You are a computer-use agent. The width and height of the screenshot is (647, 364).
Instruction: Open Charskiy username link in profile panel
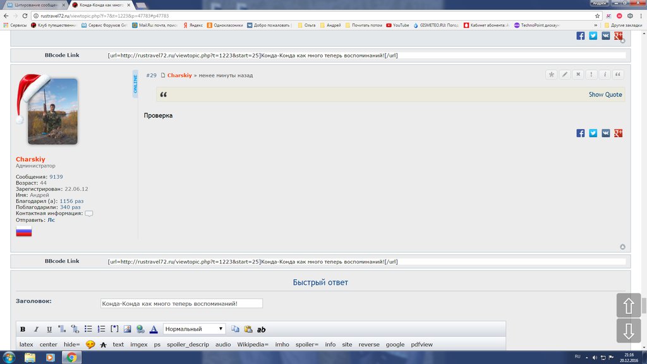click(x=30, y=159)
